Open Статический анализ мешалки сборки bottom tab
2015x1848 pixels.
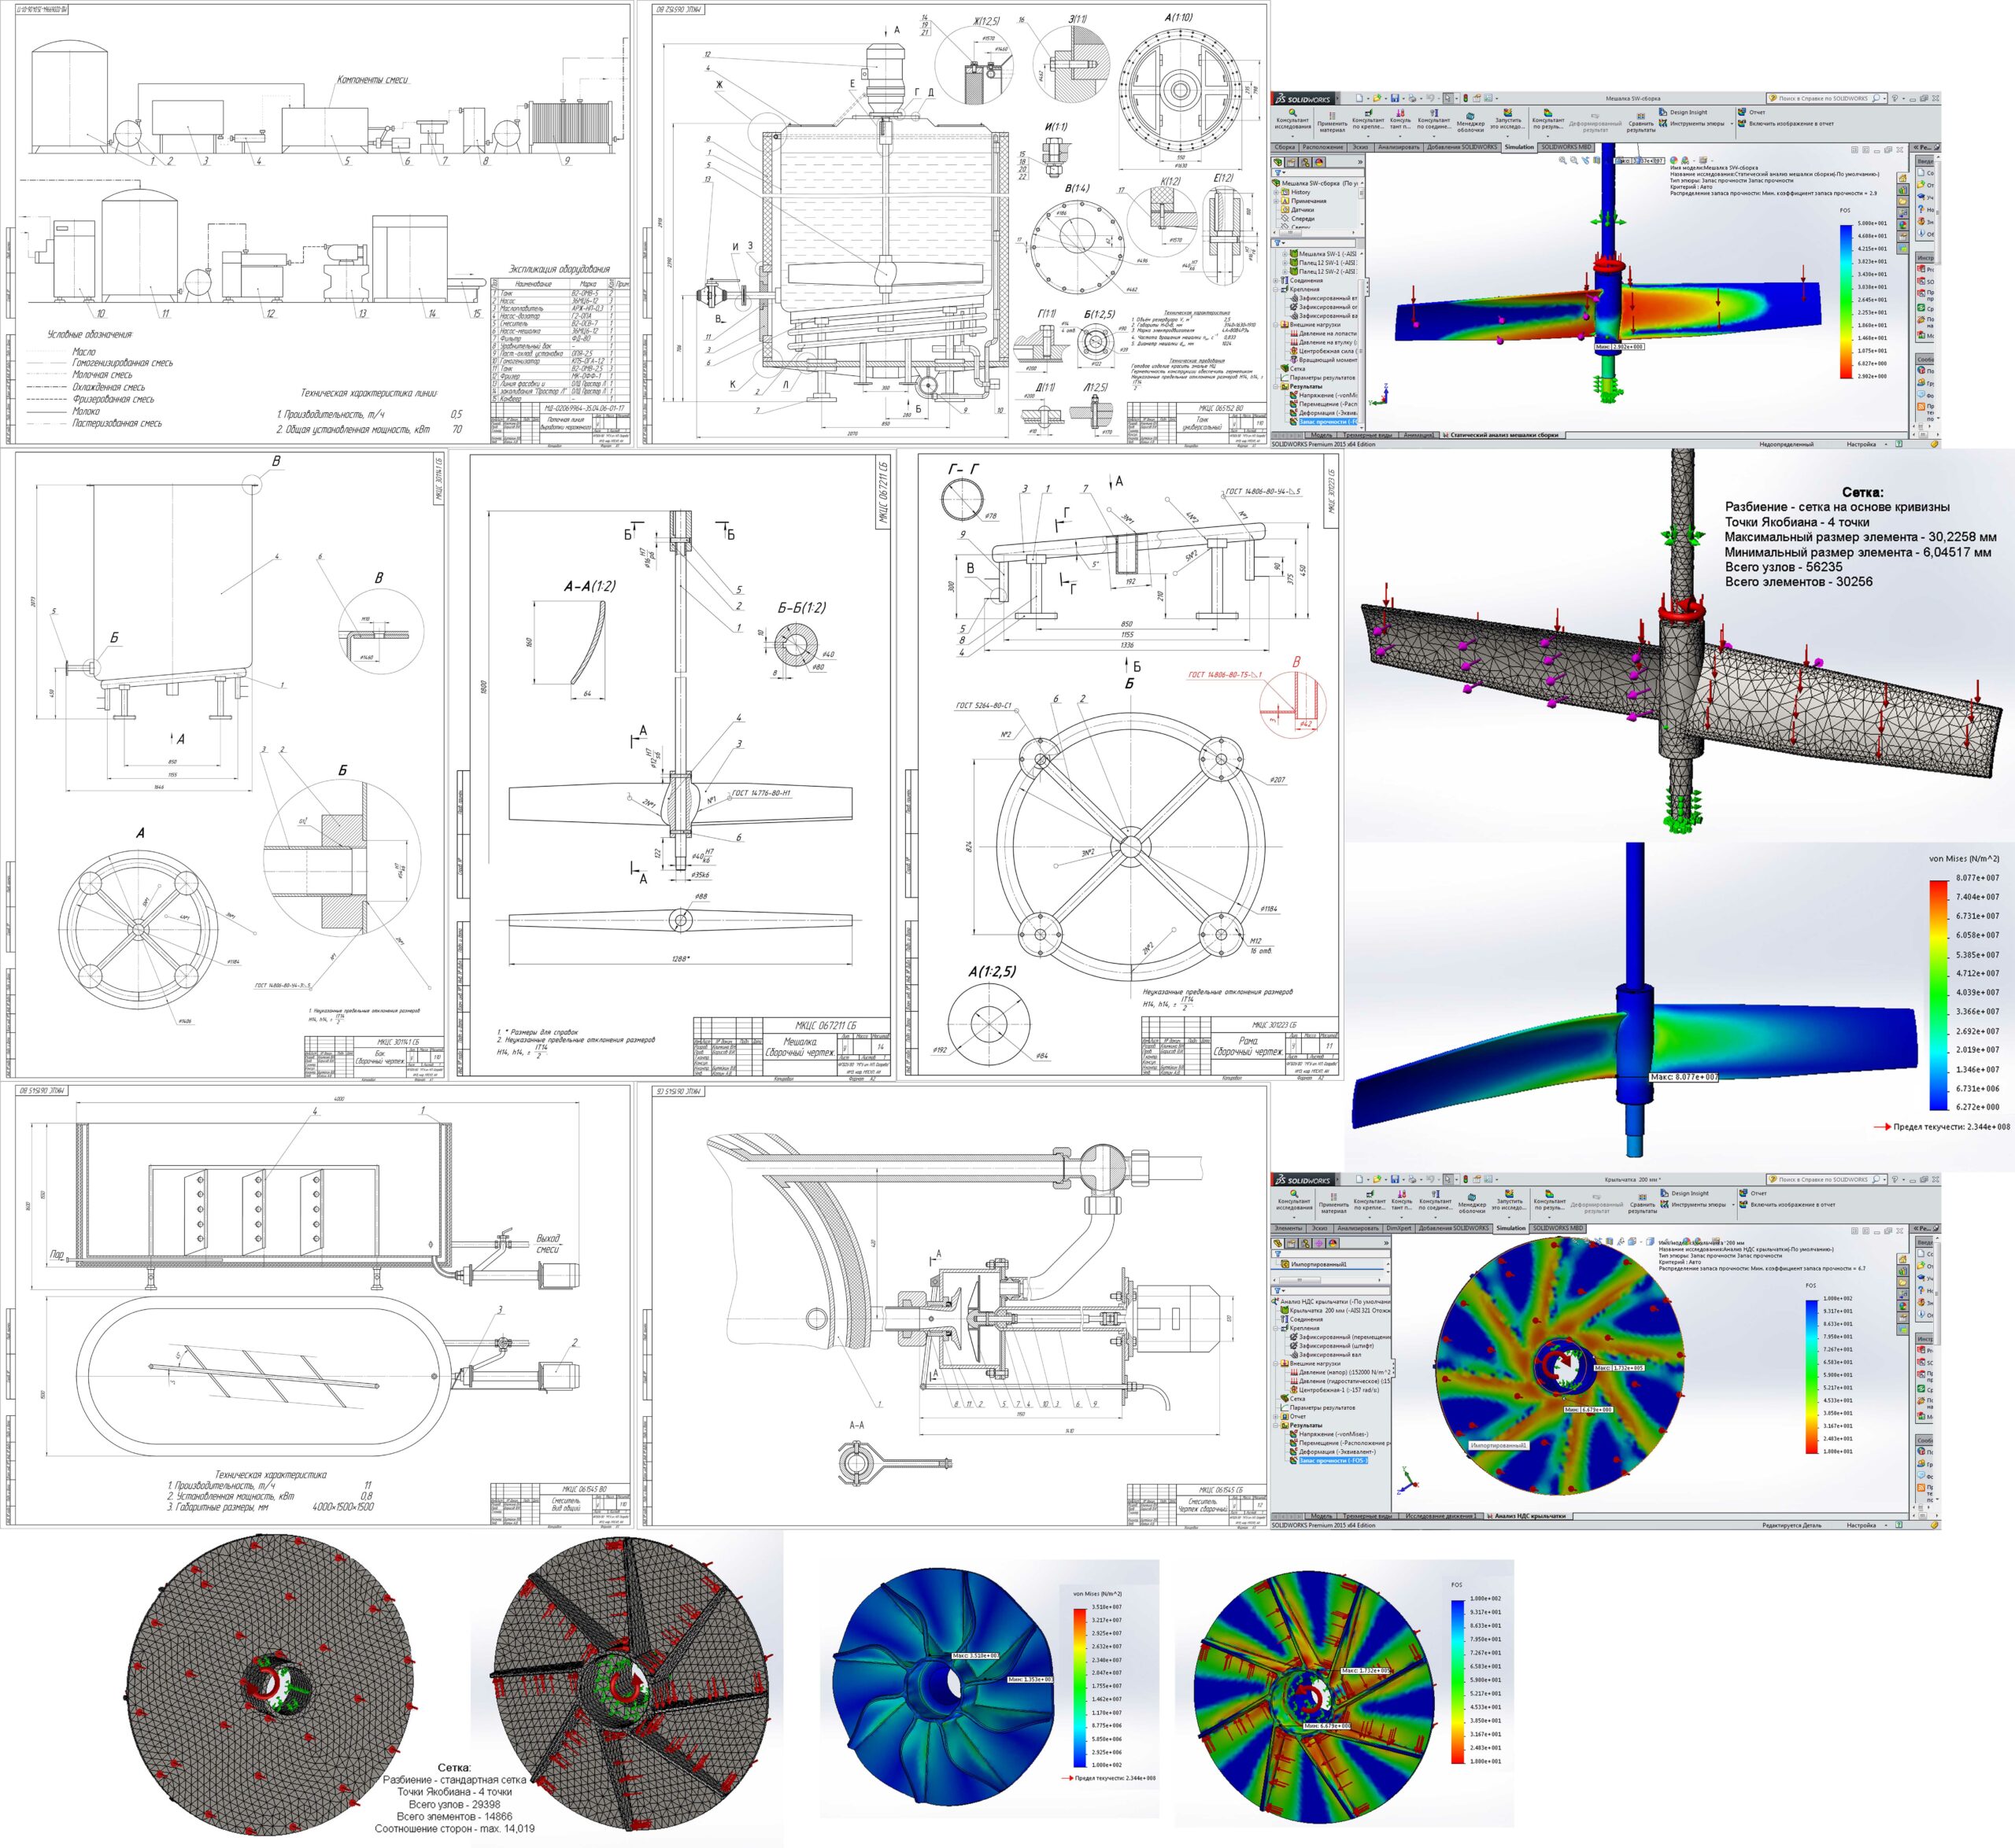(1502, 436)
